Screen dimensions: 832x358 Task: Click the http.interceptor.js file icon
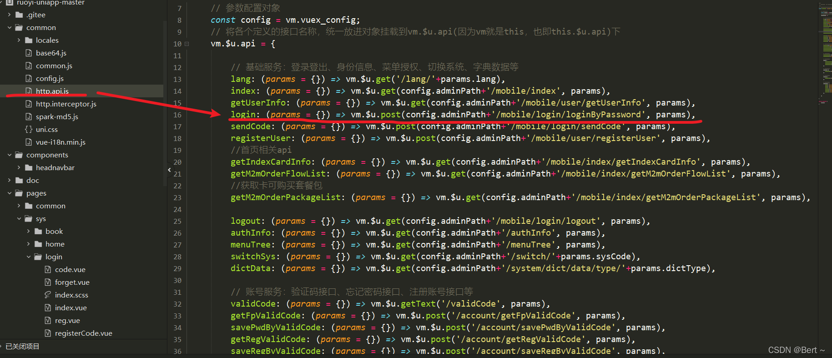[29, 104]
